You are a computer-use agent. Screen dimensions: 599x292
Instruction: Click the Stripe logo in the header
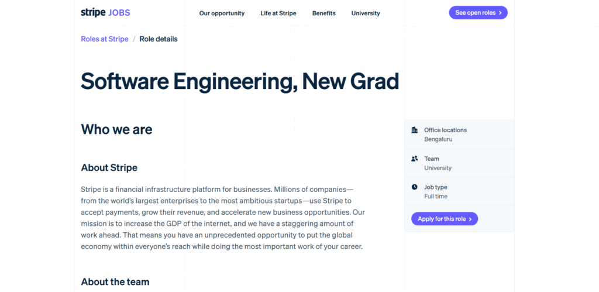[93, 12]
